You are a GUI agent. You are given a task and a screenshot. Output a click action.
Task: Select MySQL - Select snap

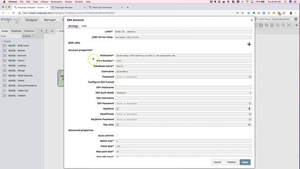coord(16,80)
